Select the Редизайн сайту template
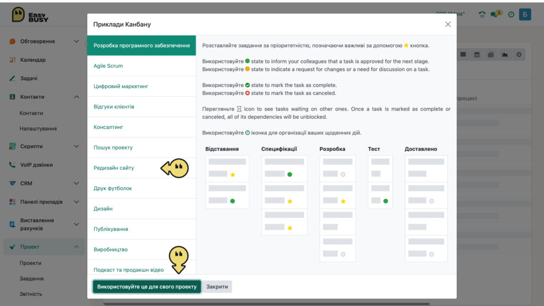Screen dimensions: 544x306 (141, 168)
